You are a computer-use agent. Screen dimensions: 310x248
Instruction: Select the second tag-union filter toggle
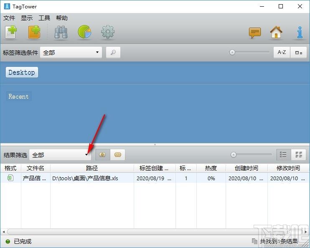tap(117, 155)
